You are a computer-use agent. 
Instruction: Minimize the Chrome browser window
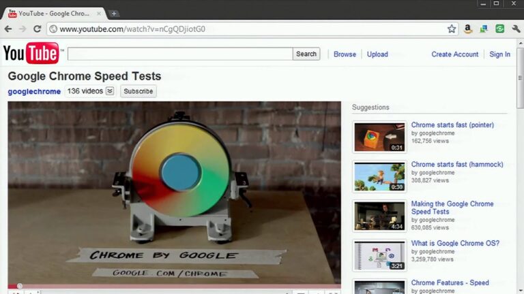(483, 3)
